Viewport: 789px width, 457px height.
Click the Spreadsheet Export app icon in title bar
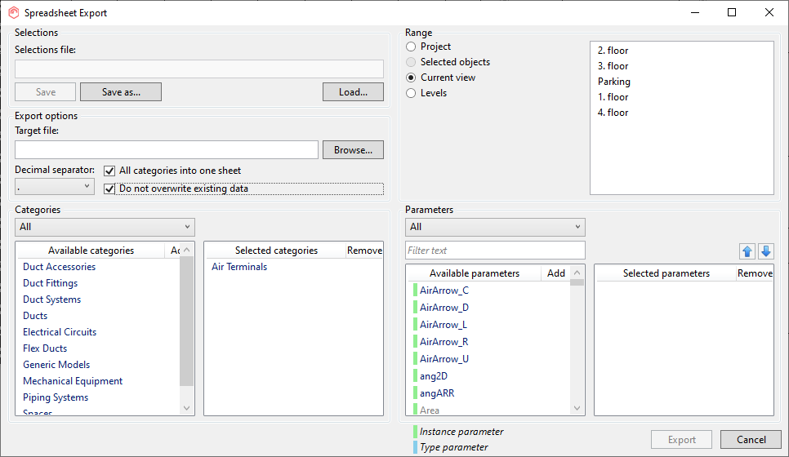coord(12,12)
